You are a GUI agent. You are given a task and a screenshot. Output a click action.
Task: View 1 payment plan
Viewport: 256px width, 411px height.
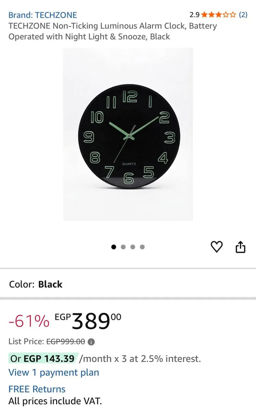pos(54,373)
